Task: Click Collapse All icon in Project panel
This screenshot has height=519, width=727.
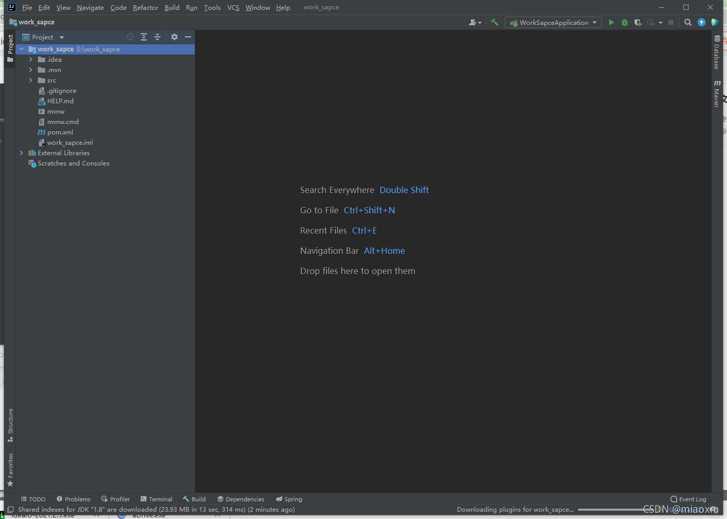Action: (x=157, y=37)
